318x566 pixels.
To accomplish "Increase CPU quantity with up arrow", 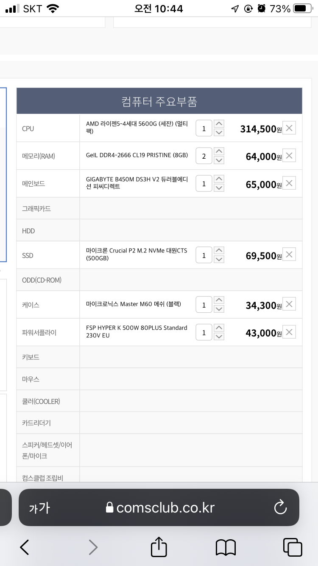I will click(x=219, y=124).
